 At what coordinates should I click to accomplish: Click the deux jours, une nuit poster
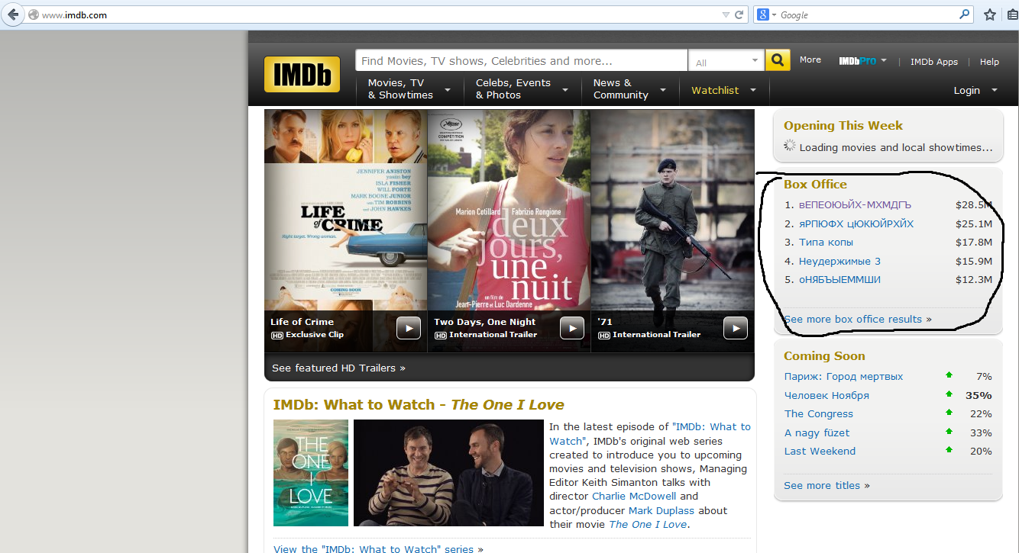(x=509, y=210)
